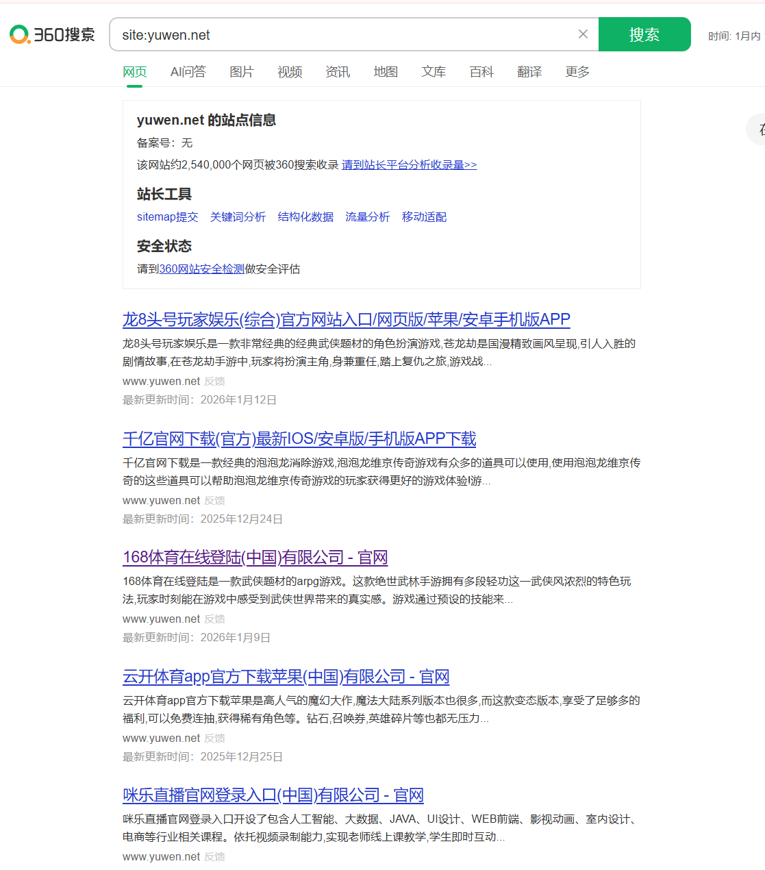The image size is (765, 870).
Task: Open result 千亿官网下载(官方)最新IOS/安卓版
Action: coord(299,439)
